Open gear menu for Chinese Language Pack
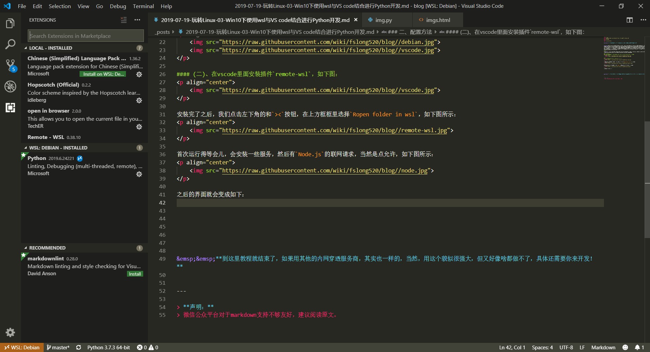Viewport: 650px width, 352px height. pos(139,74)
